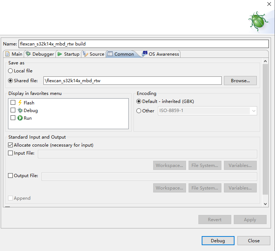Viewport: 275px width, 251px height.
Task: Switch to the Debugger tab
Action: point(40,54)
